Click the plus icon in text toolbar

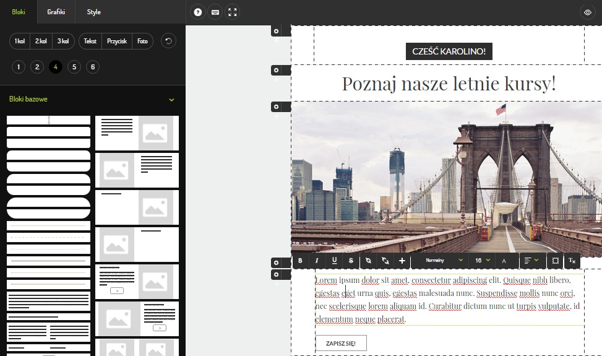click(402, 261)
